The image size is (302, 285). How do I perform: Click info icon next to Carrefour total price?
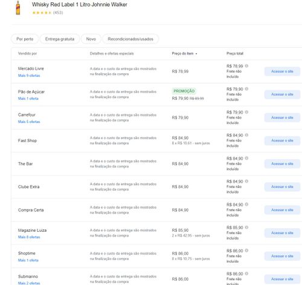click(246, 112)
